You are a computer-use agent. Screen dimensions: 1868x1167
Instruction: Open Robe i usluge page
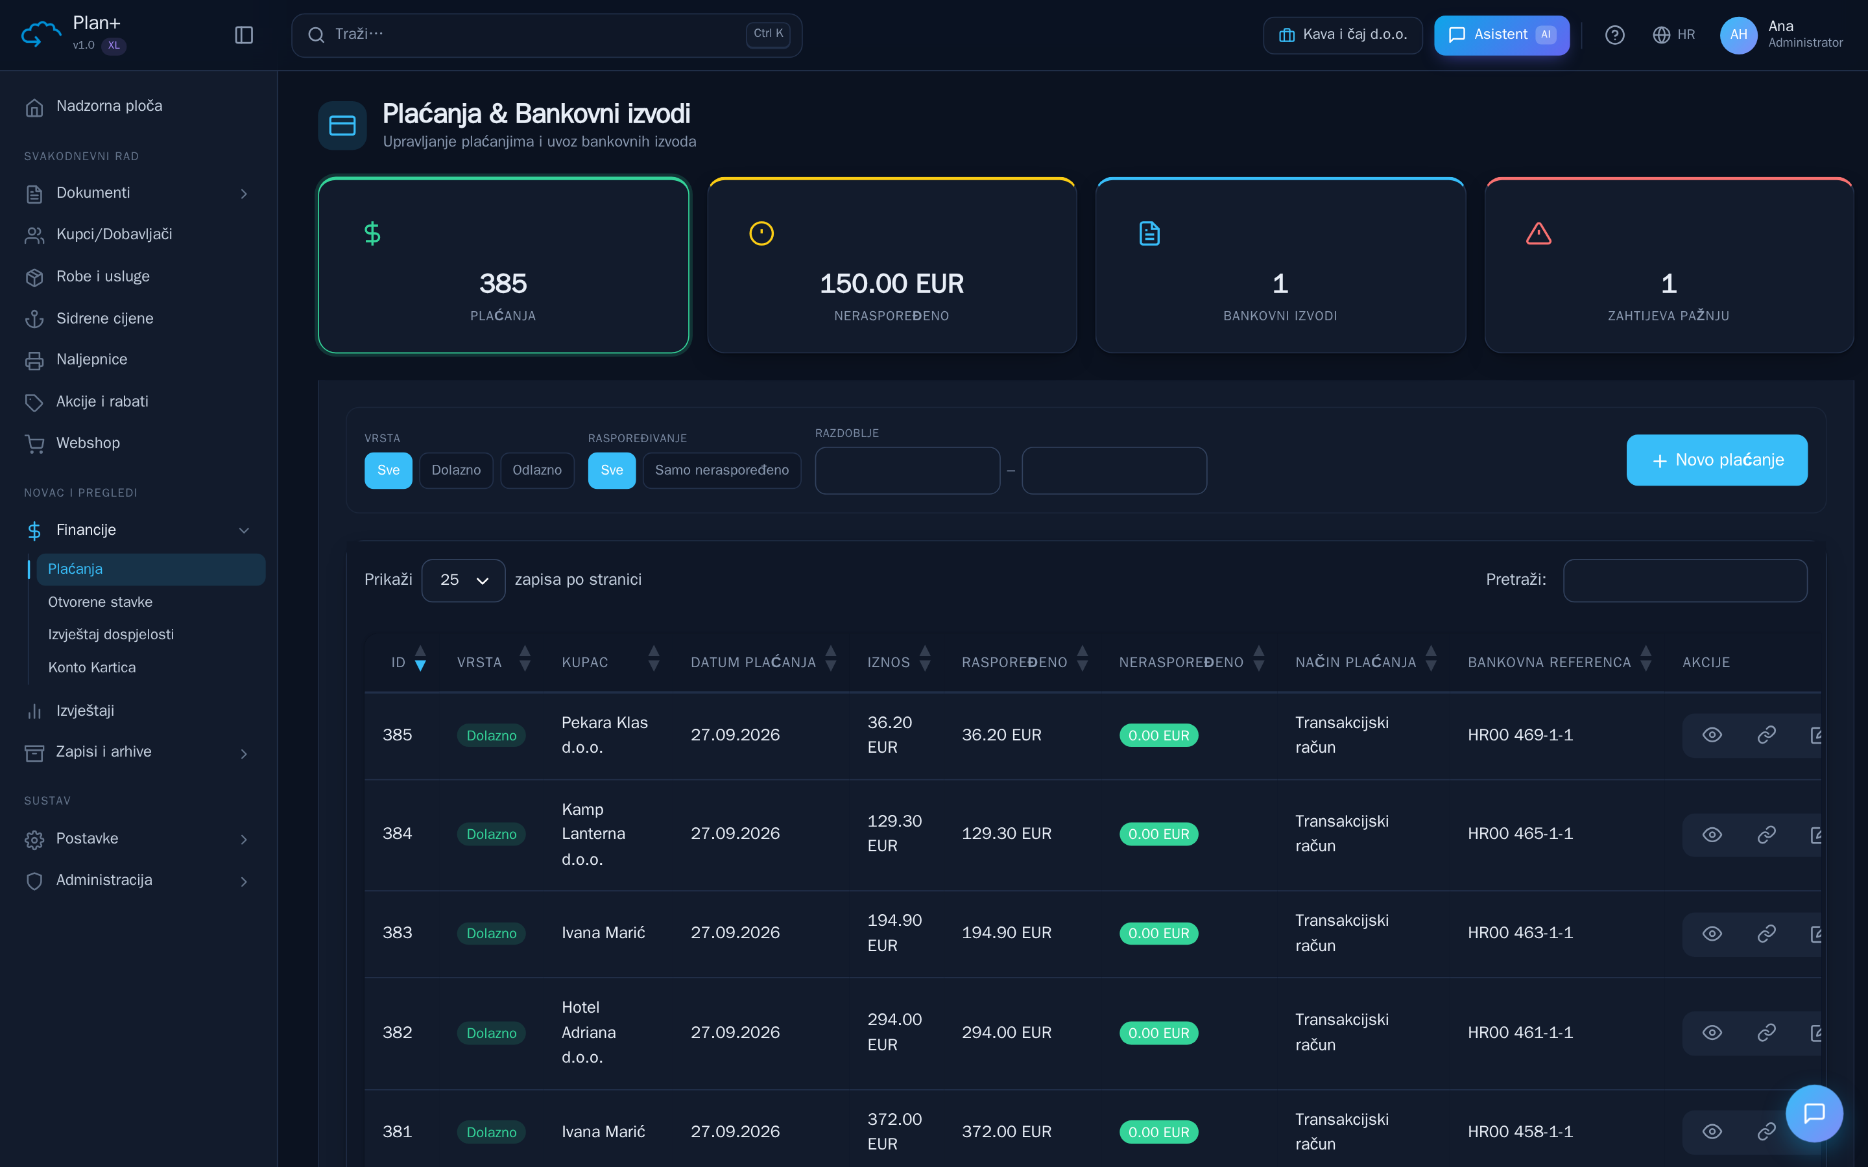click(139, 277)
